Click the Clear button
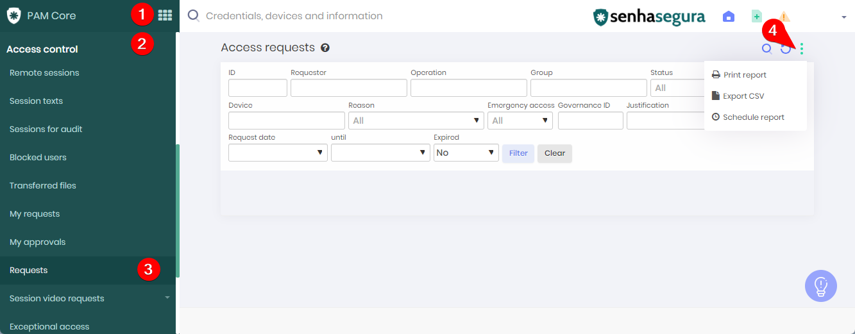Viewport: 855px width, 334px height. tap(555, 153)
